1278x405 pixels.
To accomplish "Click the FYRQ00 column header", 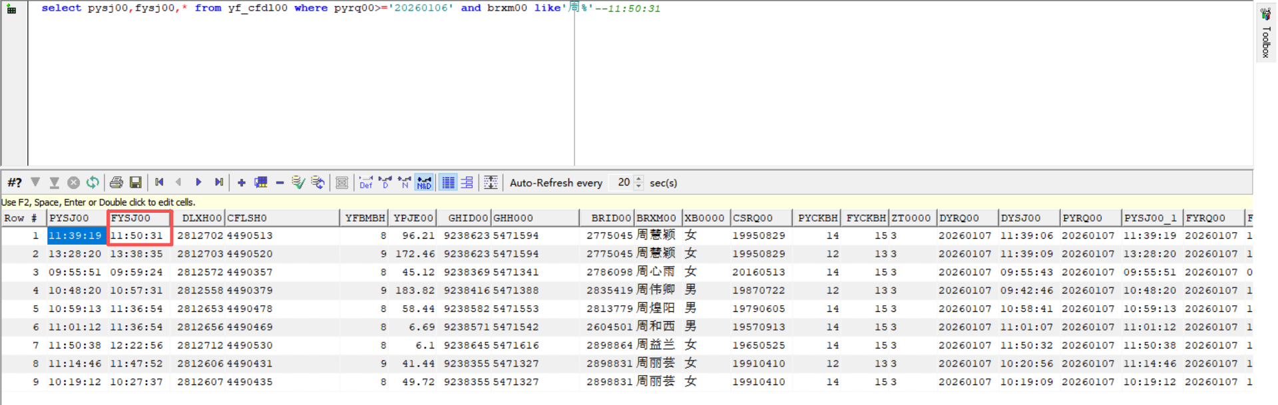I will click(1214, 218).
